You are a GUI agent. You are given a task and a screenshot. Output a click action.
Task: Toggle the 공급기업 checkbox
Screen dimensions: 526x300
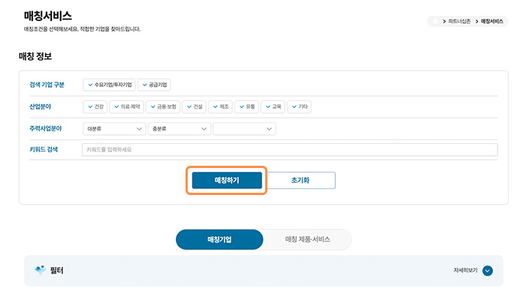coord(154,85)
